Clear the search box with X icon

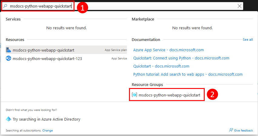point(240,6)
